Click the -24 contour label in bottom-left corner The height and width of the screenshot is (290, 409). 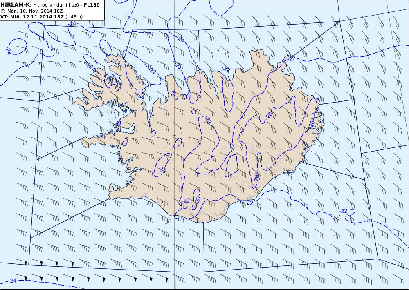point(13,281)
